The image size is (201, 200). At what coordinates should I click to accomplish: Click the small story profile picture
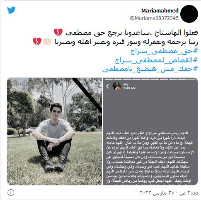116,86
